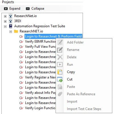Image resolution: width=114 pixels, height=114 pixels.
Task: Click the ResearchNET.io yellow folder icon
Action: click(x=16, y=31)
